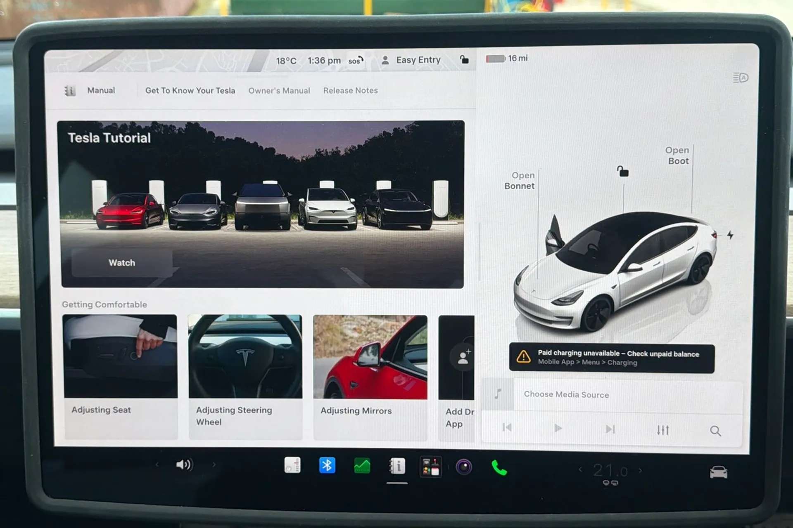The height and width of the screenshot is (528, 793).
Task: Tap the charge port lightning icon
Action: tap(730, 235)
